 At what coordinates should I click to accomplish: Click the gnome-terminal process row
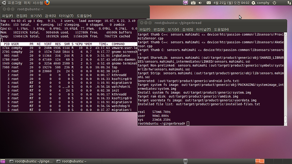pos(69,64)
